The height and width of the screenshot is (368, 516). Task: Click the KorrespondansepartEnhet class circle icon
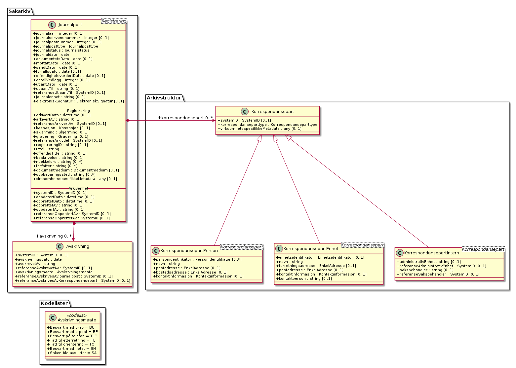click(279, 248)
